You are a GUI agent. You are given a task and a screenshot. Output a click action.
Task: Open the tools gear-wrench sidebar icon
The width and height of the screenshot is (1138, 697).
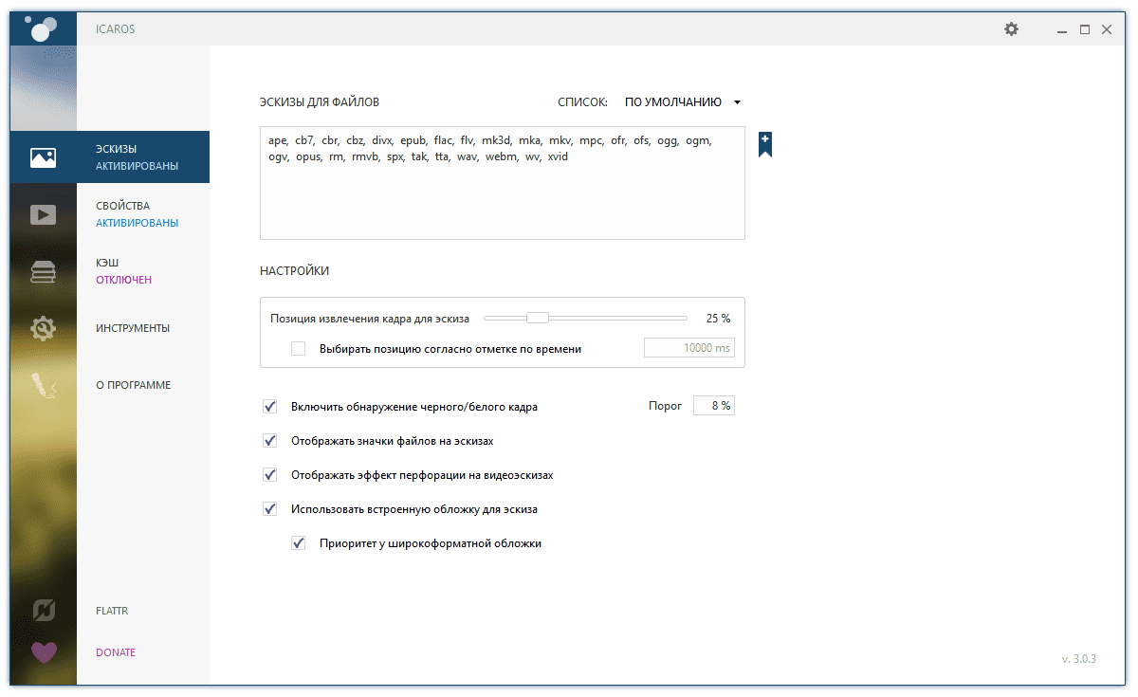(43, 328)
